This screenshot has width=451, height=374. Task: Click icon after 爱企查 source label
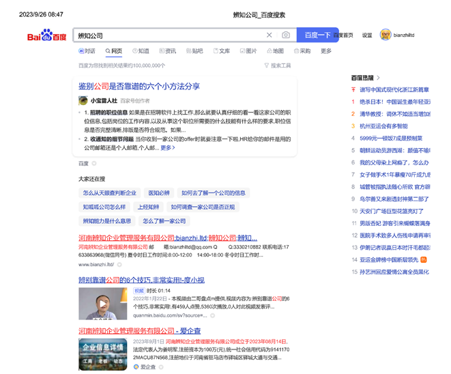coord(161,366)
